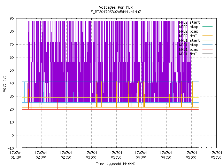The height and width of the screenshot is (167, 223).
Task: Click the y-axis label 'Volt (V)'
Action: click(4, 83)
